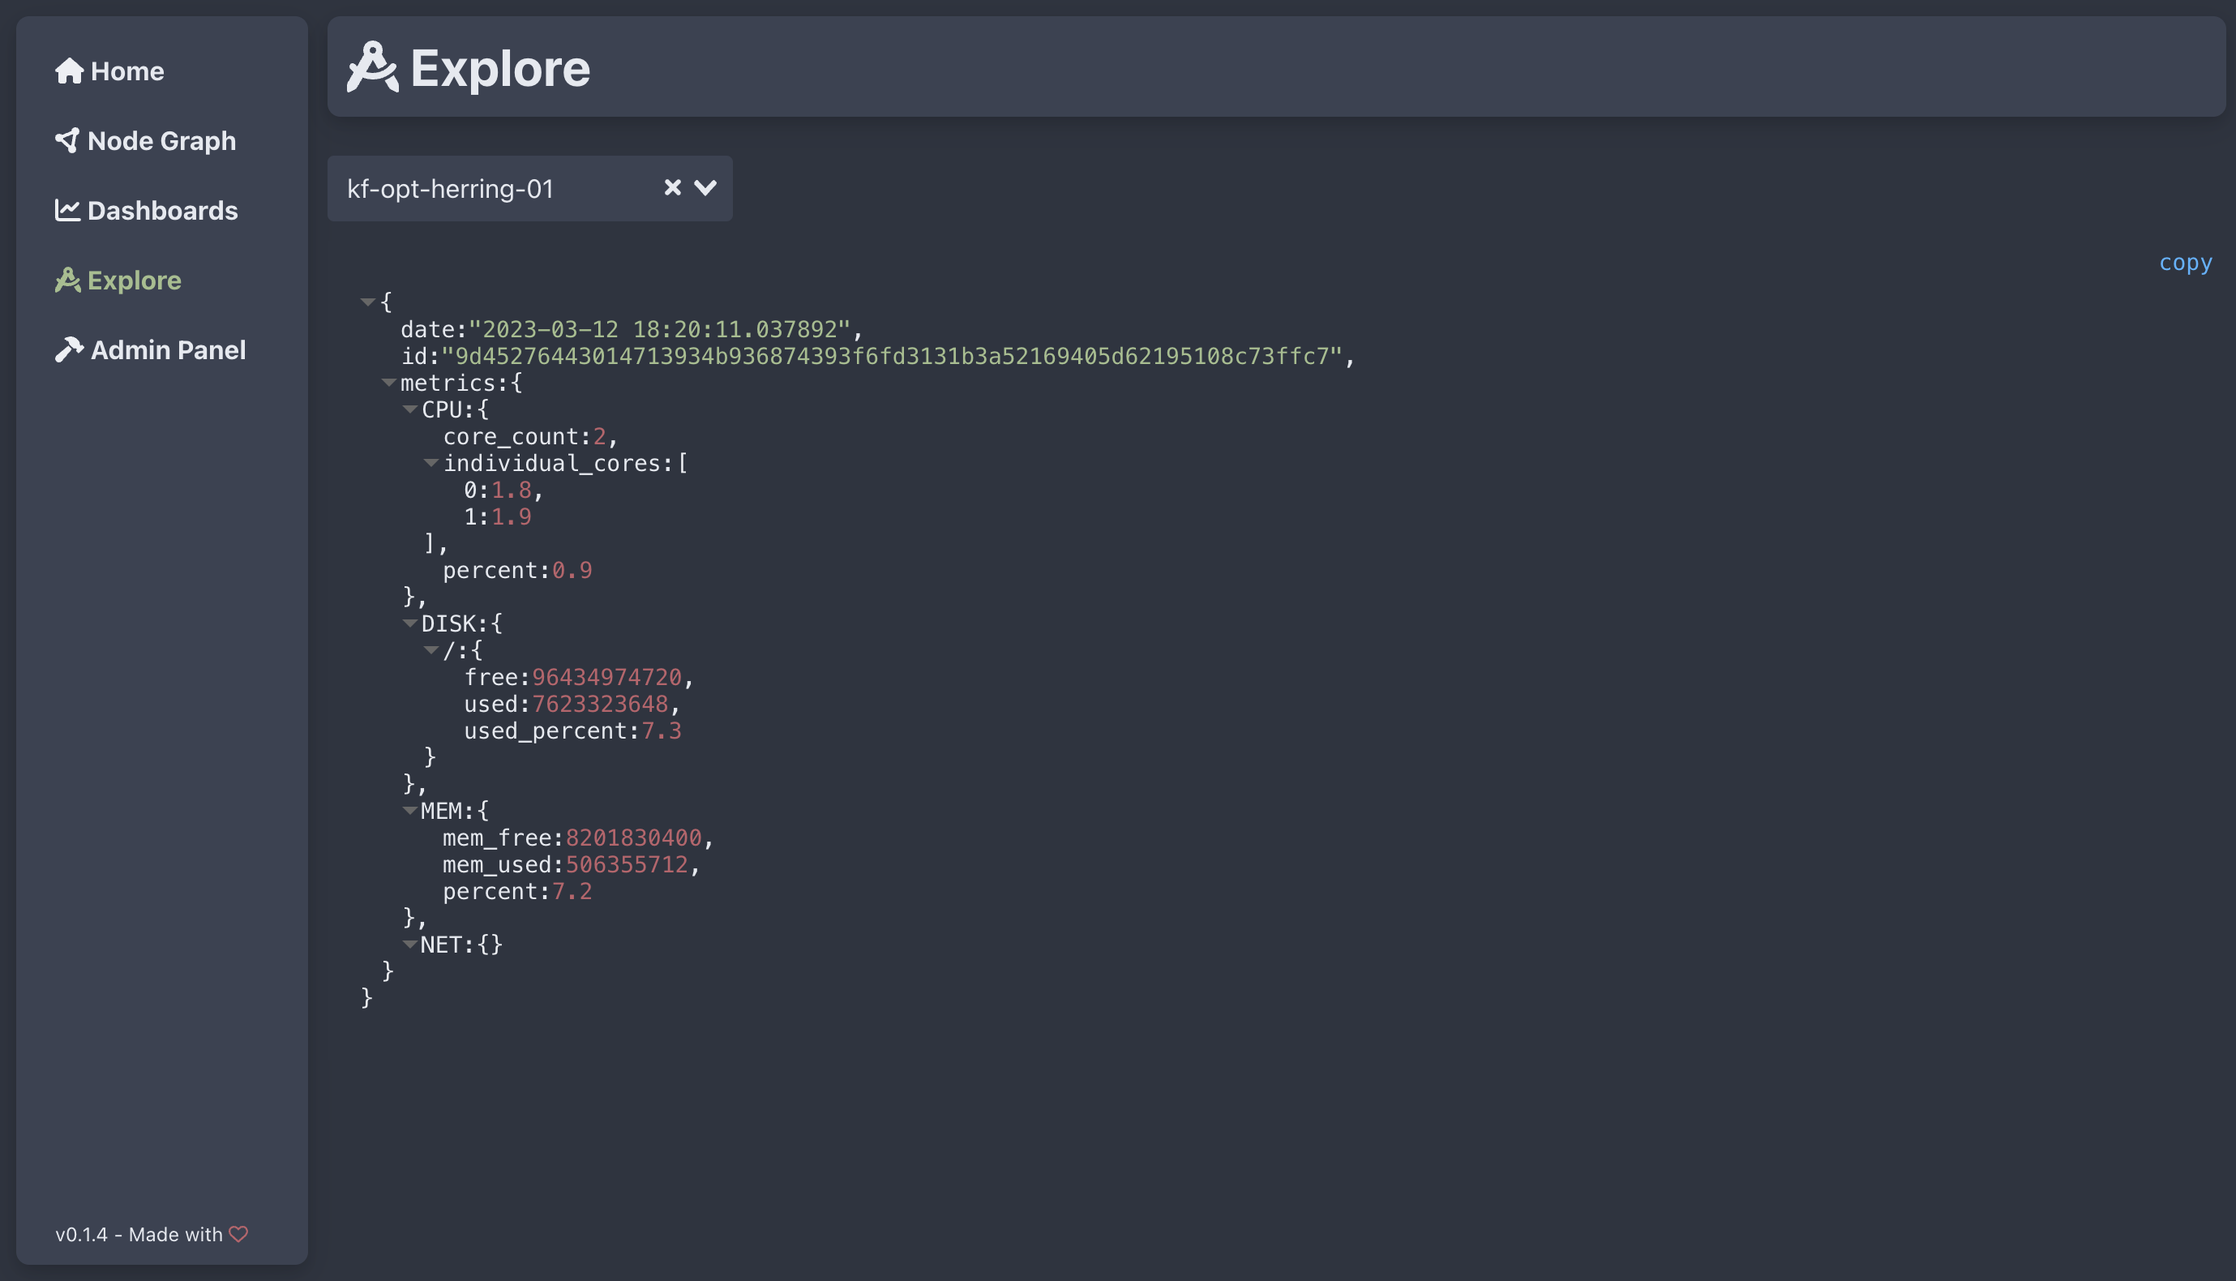Collapse the individual_cores array
Viewport: 2236px width, 1281px height.
[431, 463]
